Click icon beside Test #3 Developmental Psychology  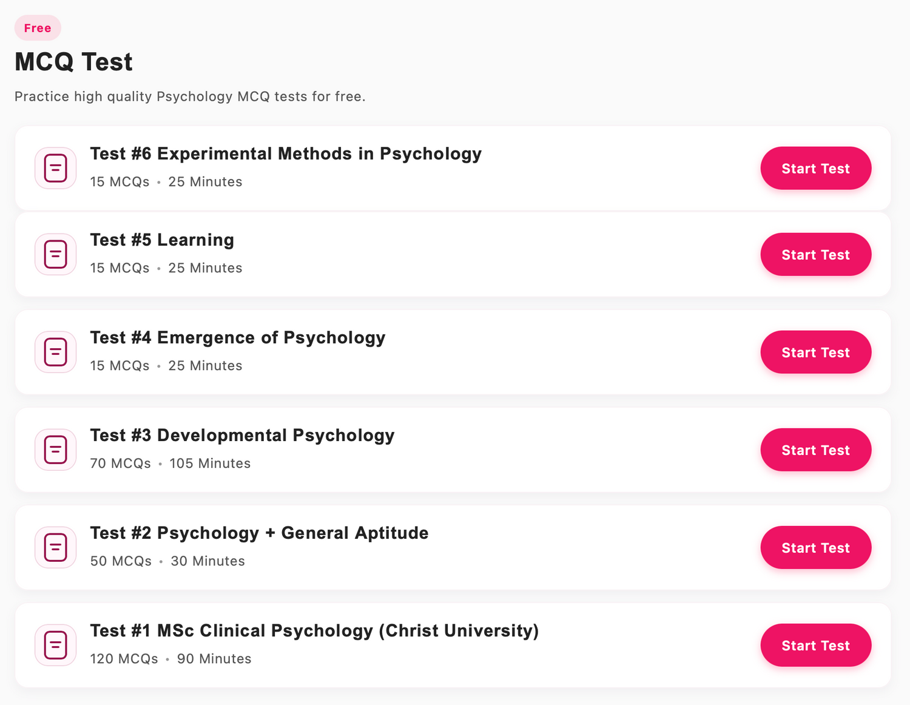coord(56,450)
